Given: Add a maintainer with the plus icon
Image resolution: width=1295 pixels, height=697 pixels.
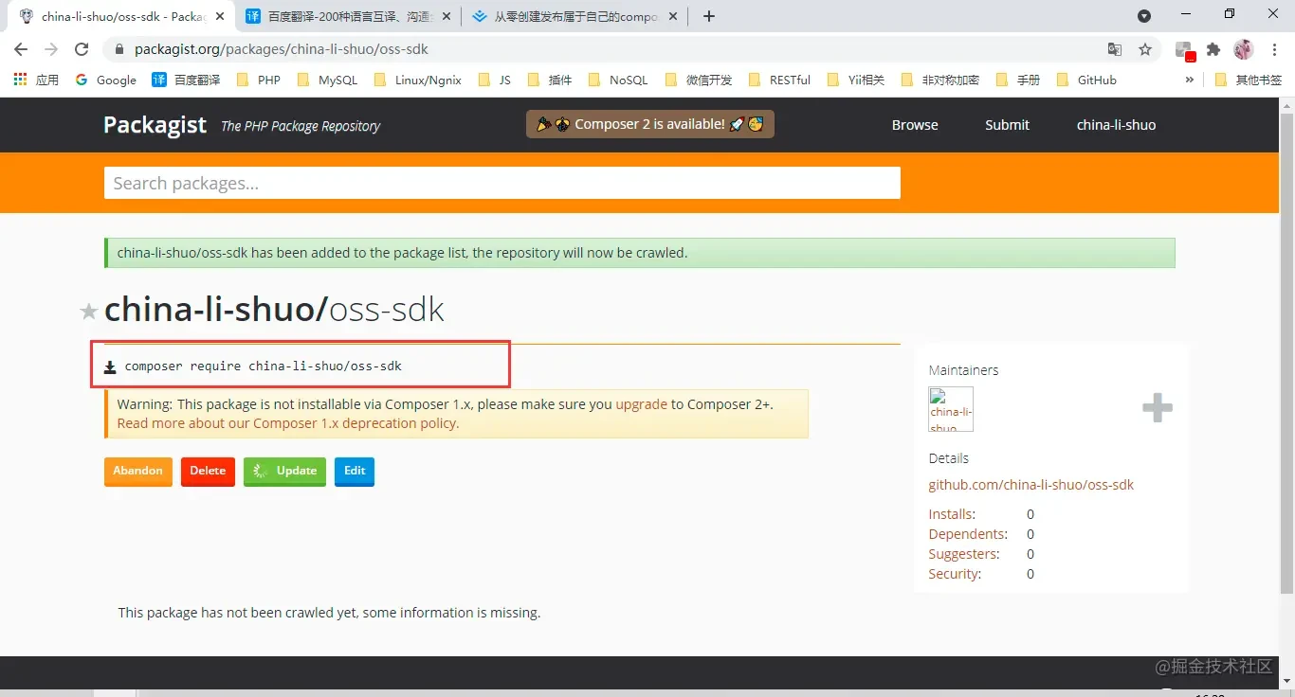Looking at the screenshot, I should tap(1157, 408).
